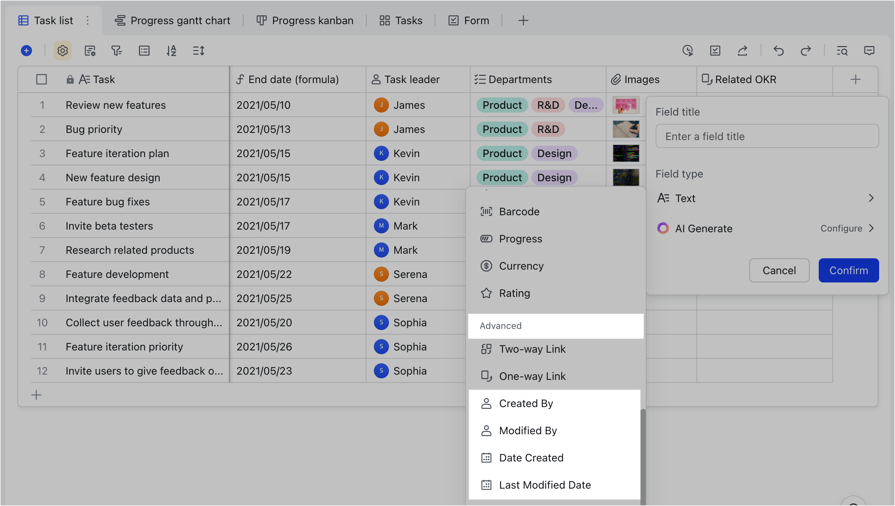The width and height of the screenshot is (895, 506).
Task: Click Product tag in Review new features row
Action: click(x=502, y=105)
